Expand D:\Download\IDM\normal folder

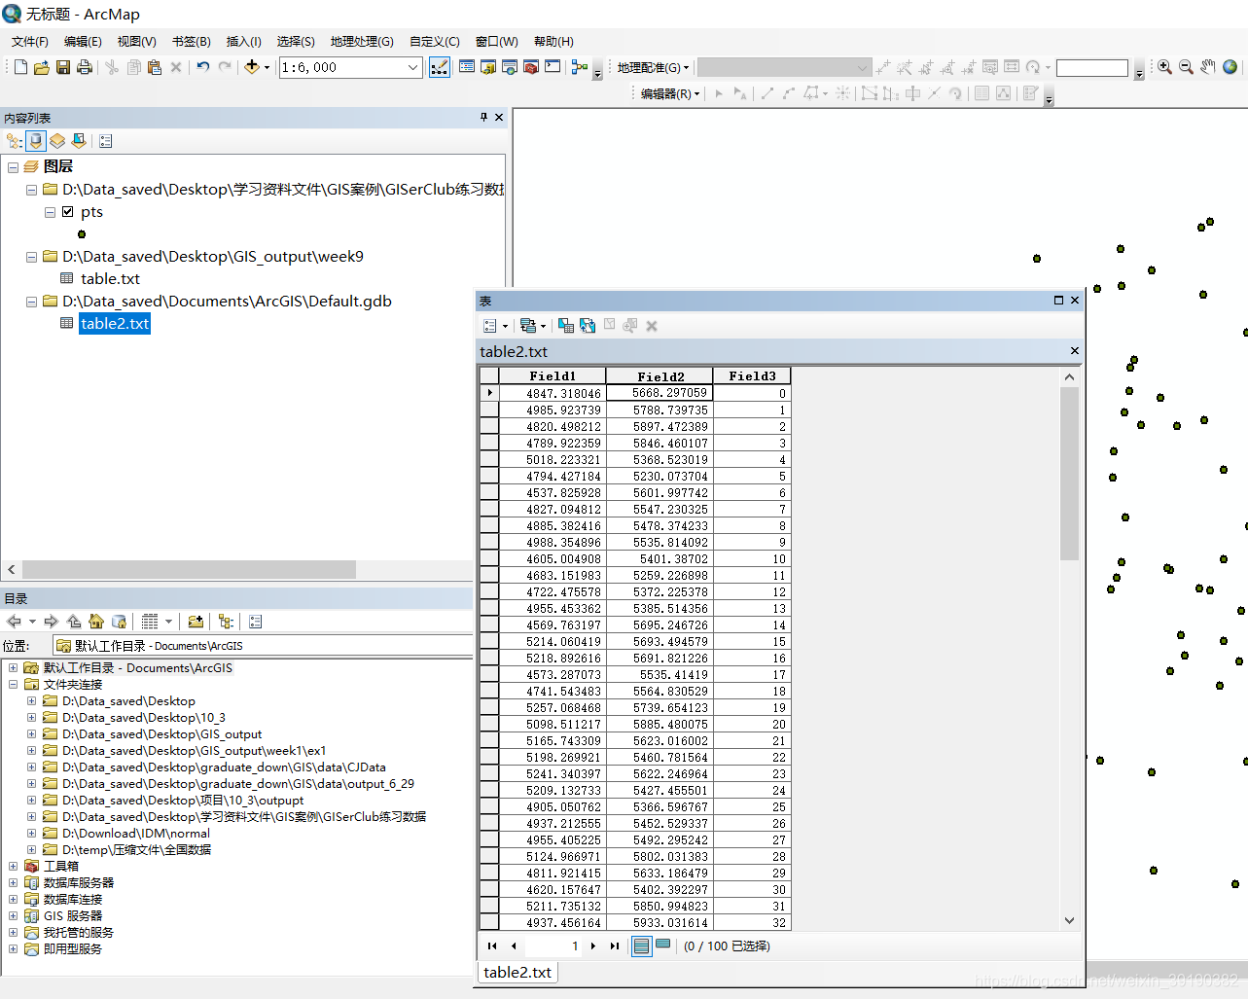(31, 834)
